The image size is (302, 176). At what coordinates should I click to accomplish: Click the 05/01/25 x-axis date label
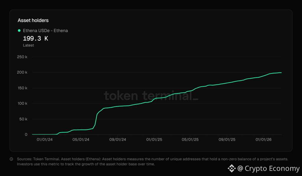(190, 139)
